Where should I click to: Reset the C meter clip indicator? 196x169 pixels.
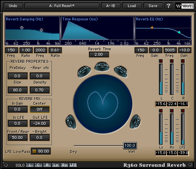(x=172, y=61)
